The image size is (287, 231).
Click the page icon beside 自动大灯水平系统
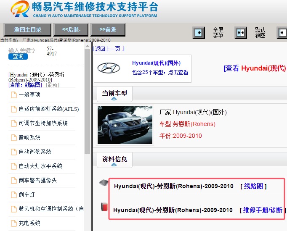click(x=14, y=166)
